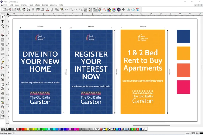The height and width of the screenshot is (135, 203).
Task: Select the Eyedropper tool
Action: coord(3,58)
